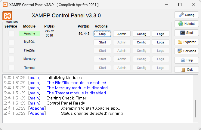The image size is (201, 130).
Task: Click log line 'Control Panel Ready'
Action: click(x=66, y=103)
